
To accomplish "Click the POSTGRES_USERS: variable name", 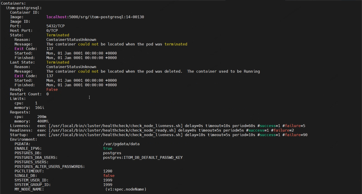I will [x=31, y=162].
